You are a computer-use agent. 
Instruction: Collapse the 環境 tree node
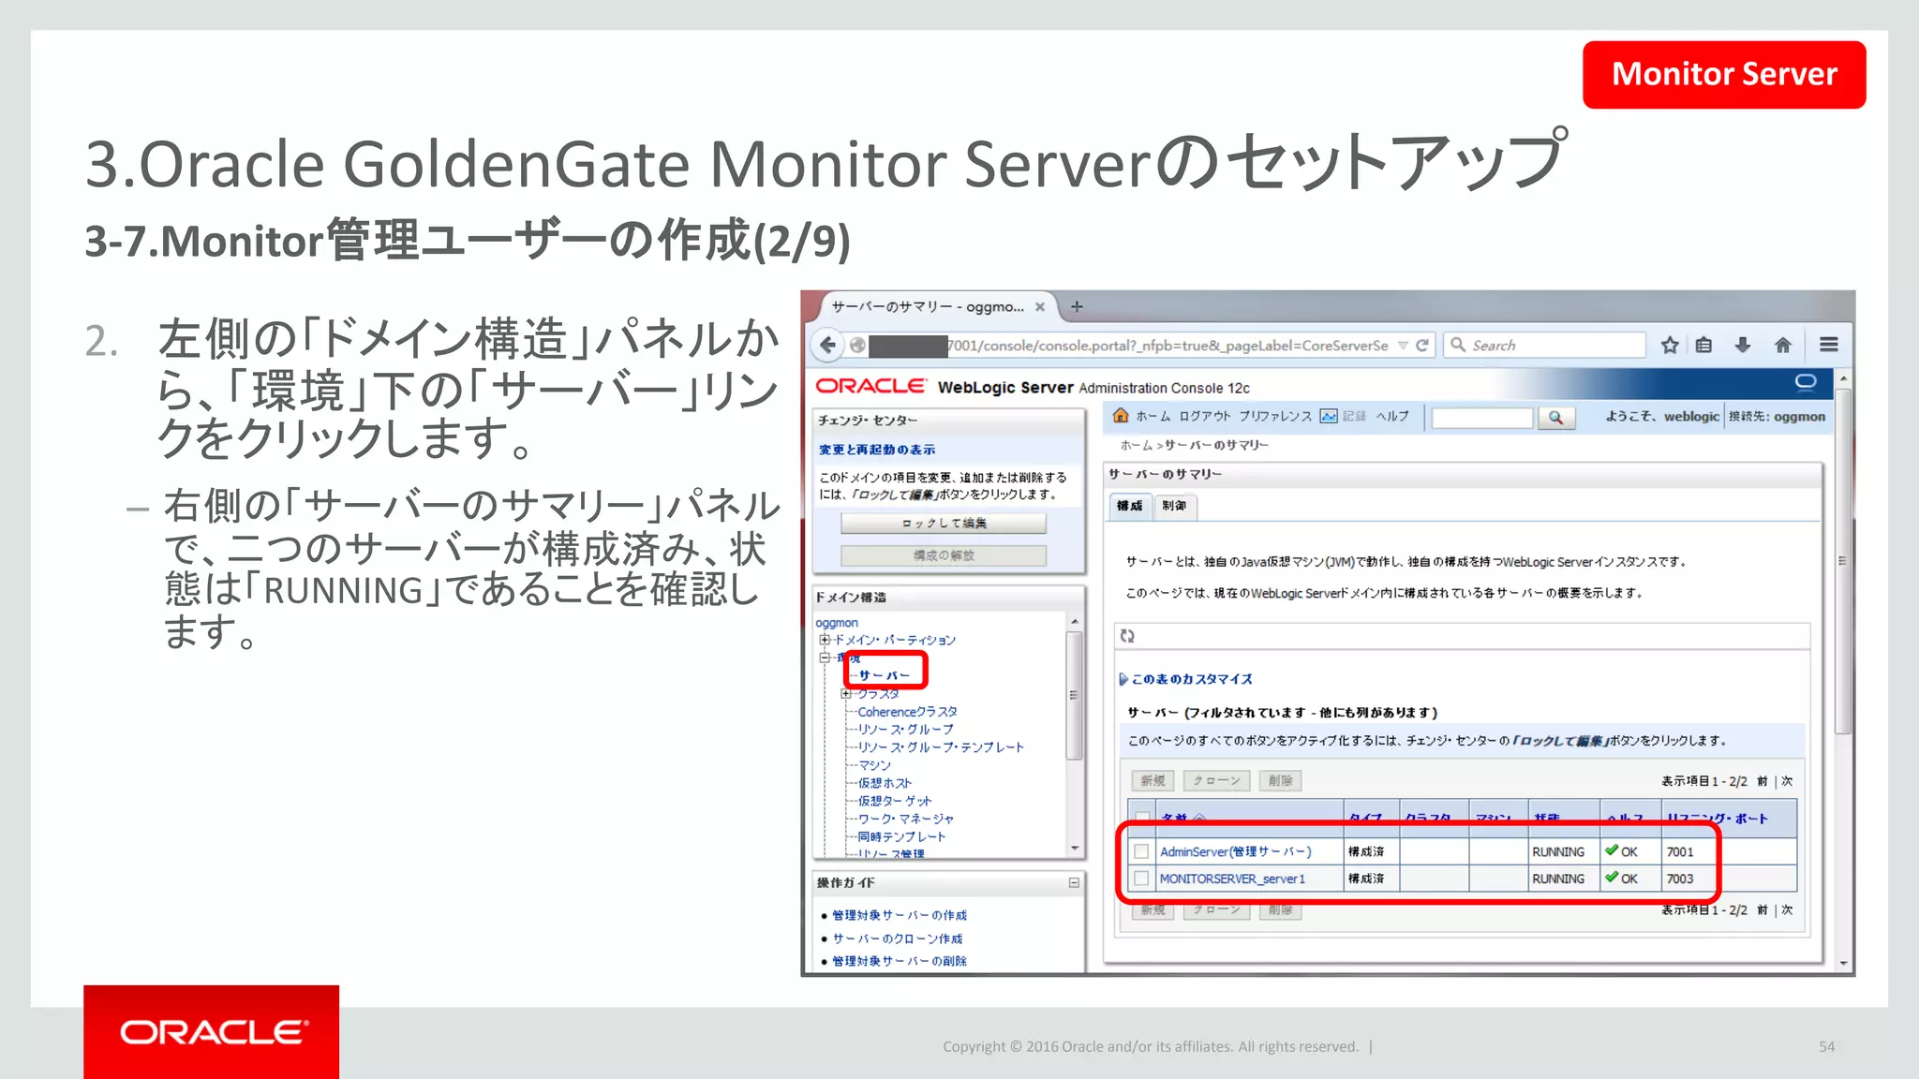825,658
